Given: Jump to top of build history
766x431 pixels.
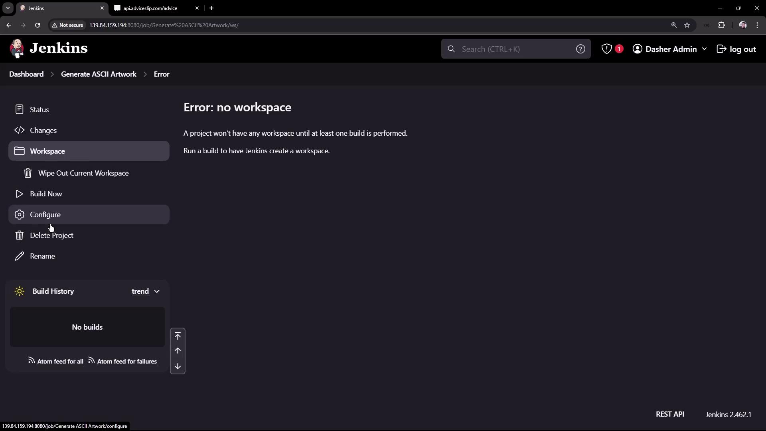Looking at the screenshot, I should click(x=178, y=336).
